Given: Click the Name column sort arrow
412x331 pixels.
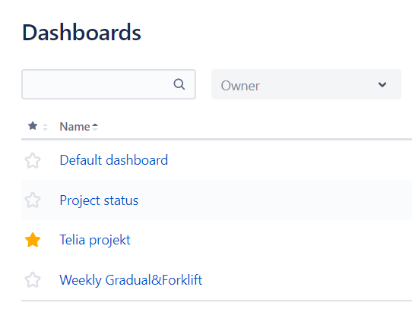Looking at the screenshot, I should 95,127.
